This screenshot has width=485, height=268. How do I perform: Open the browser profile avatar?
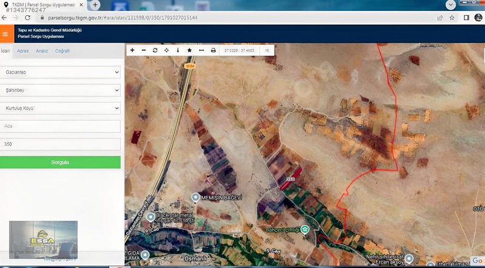[478, 18]
